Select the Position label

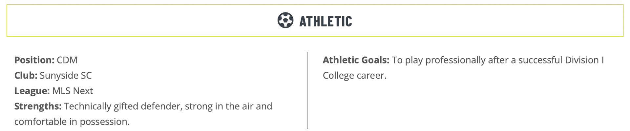[34, 60]
